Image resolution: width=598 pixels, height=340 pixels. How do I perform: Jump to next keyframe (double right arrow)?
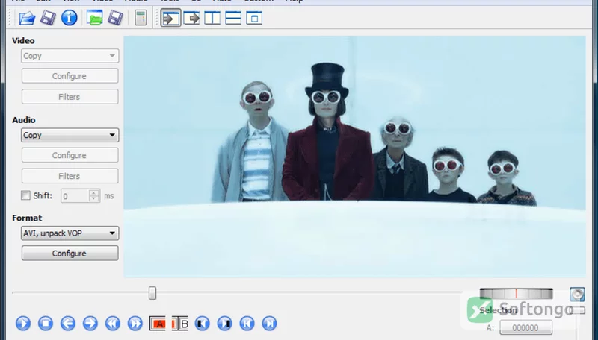pos(135,324)
